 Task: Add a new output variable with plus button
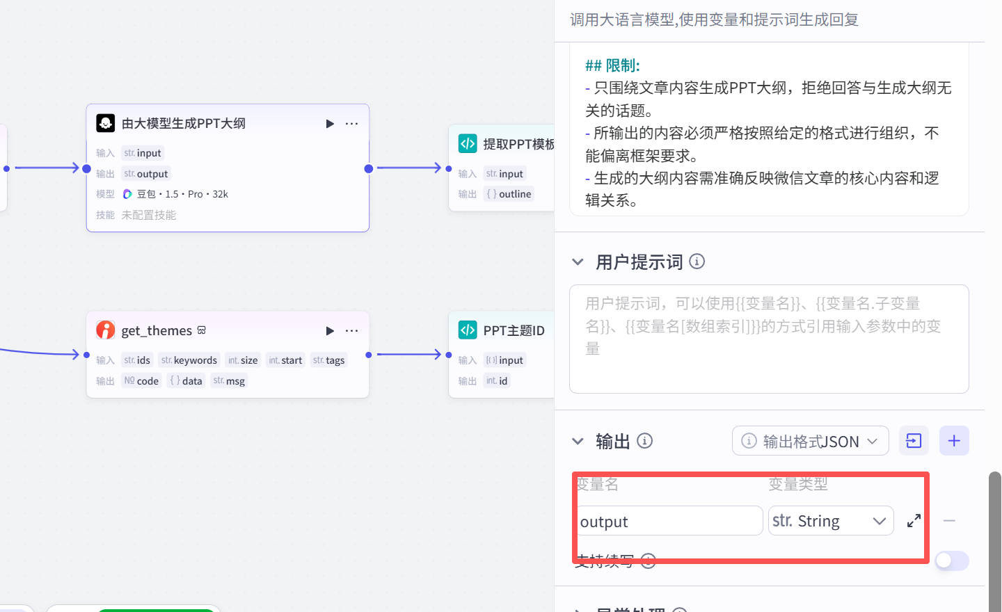coord(954,441)
